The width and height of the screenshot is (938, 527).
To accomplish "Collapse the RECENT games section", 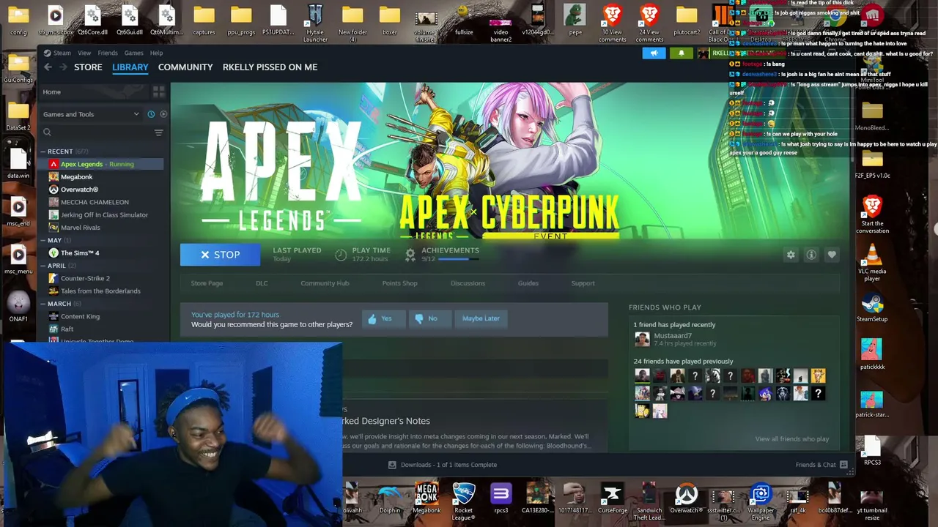I will [43, 152].
